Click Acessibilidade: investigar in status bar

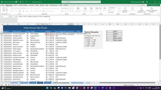(x=14, y=85)
